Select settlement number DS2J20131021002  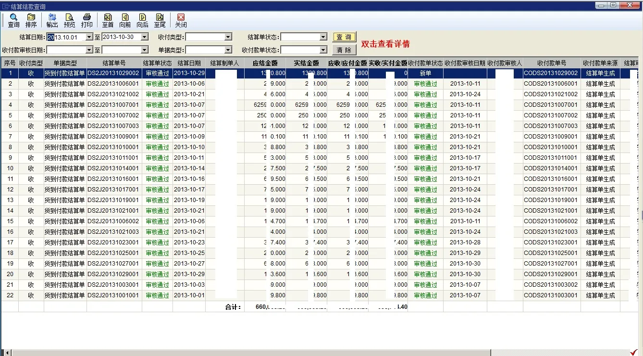click(x=113, y=94)
